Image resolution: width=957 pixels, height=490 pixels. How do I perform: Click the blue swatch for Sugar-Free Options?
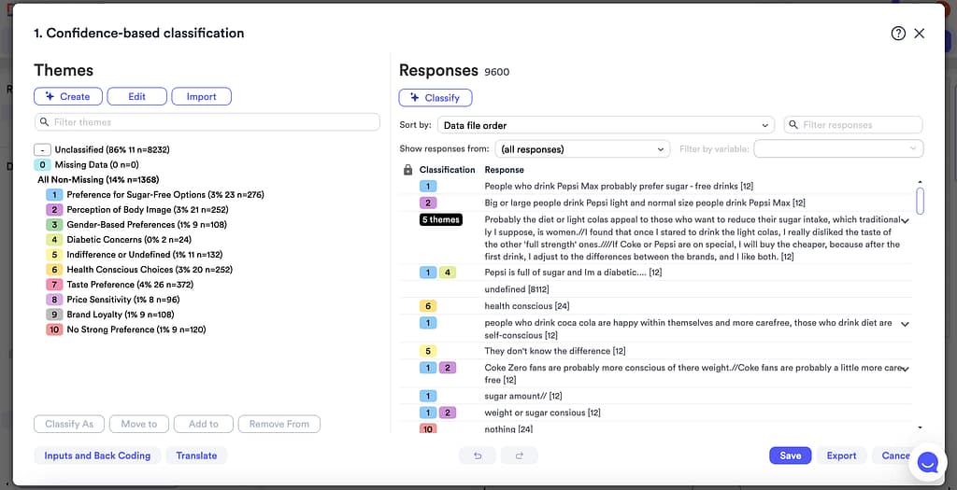point(54,195)
